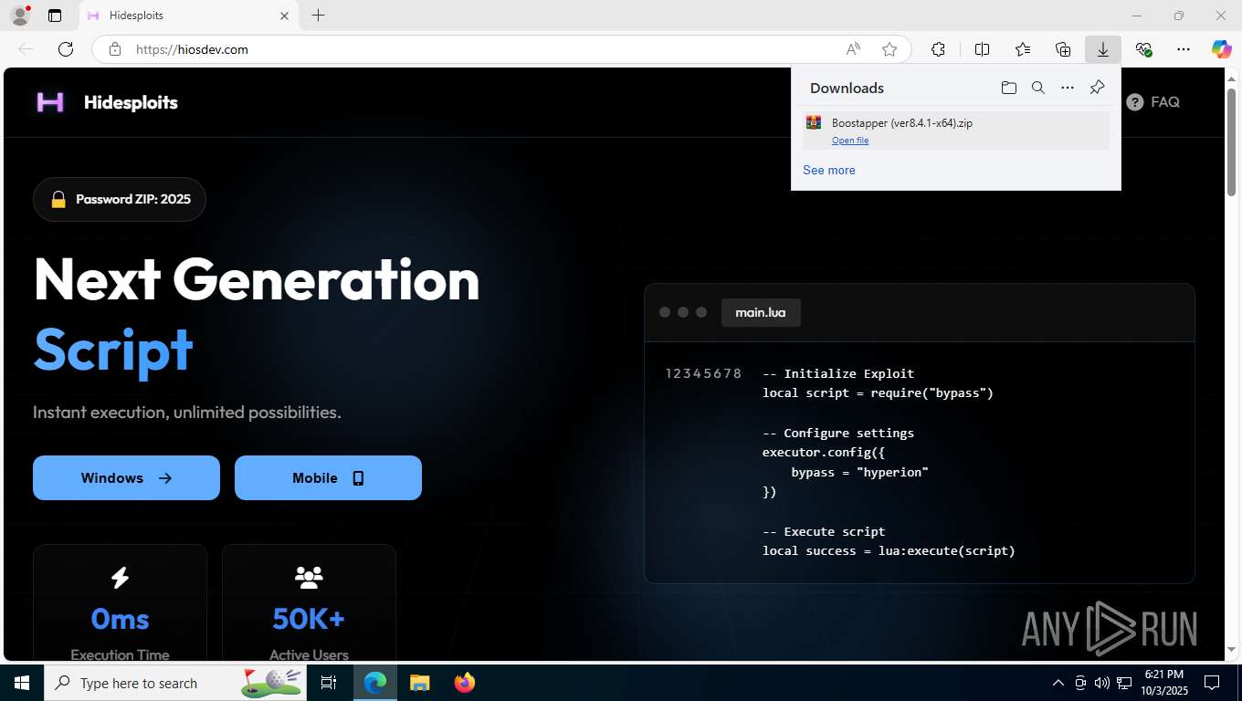Click the page vertical scrollbar thumb
1242x701 pixels.
click(1231, 142)
